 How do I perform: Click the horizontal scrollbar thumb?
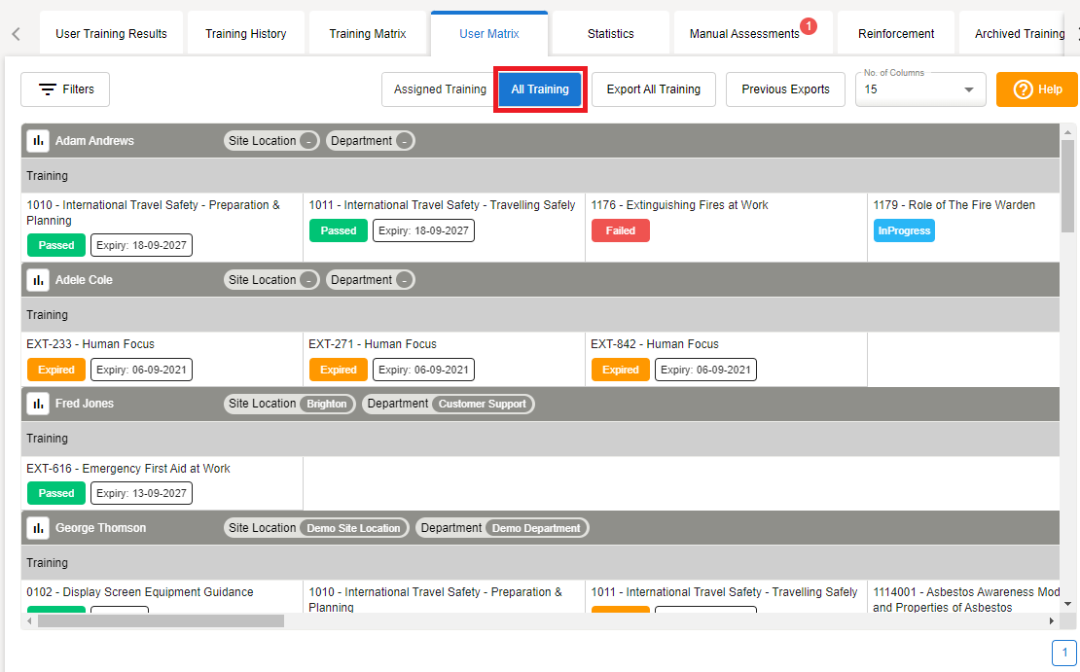pos(161,620)
